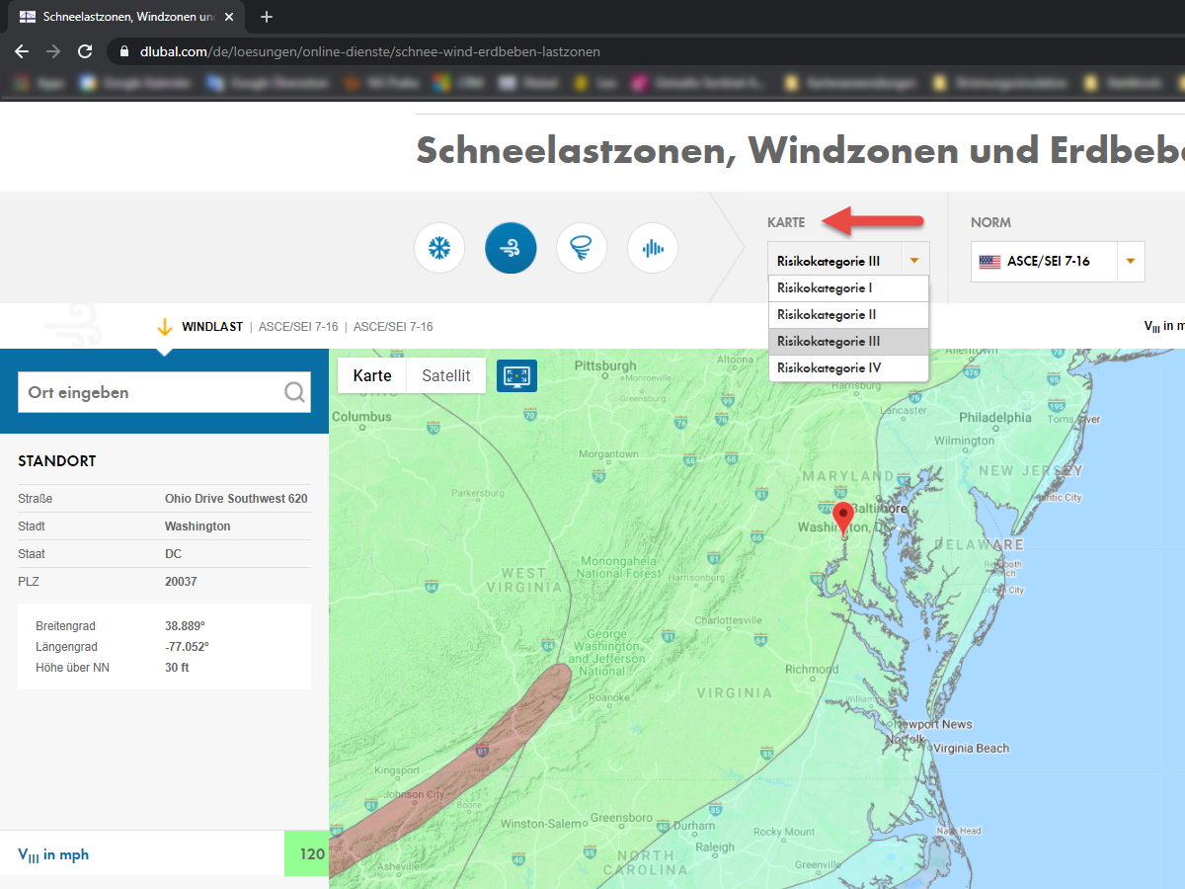This screenshot has height=889, width=1185.
Task: Open a new browser tab
Action: (266, 17)
